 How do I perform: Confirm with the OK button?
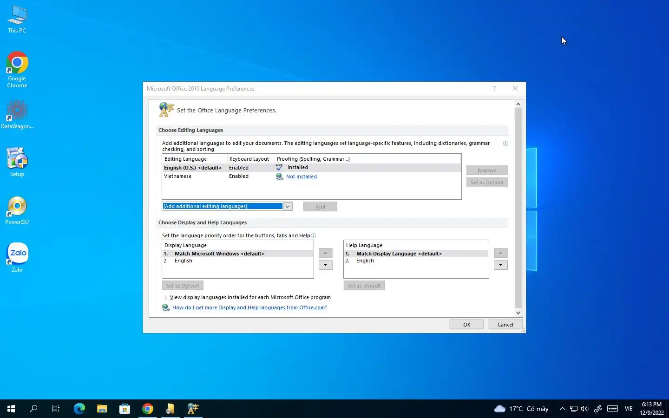(x=466, y=325)
